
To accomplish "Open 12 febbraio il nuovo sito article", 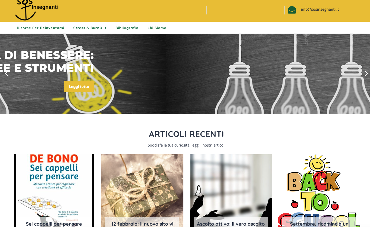I will point(142,224).
